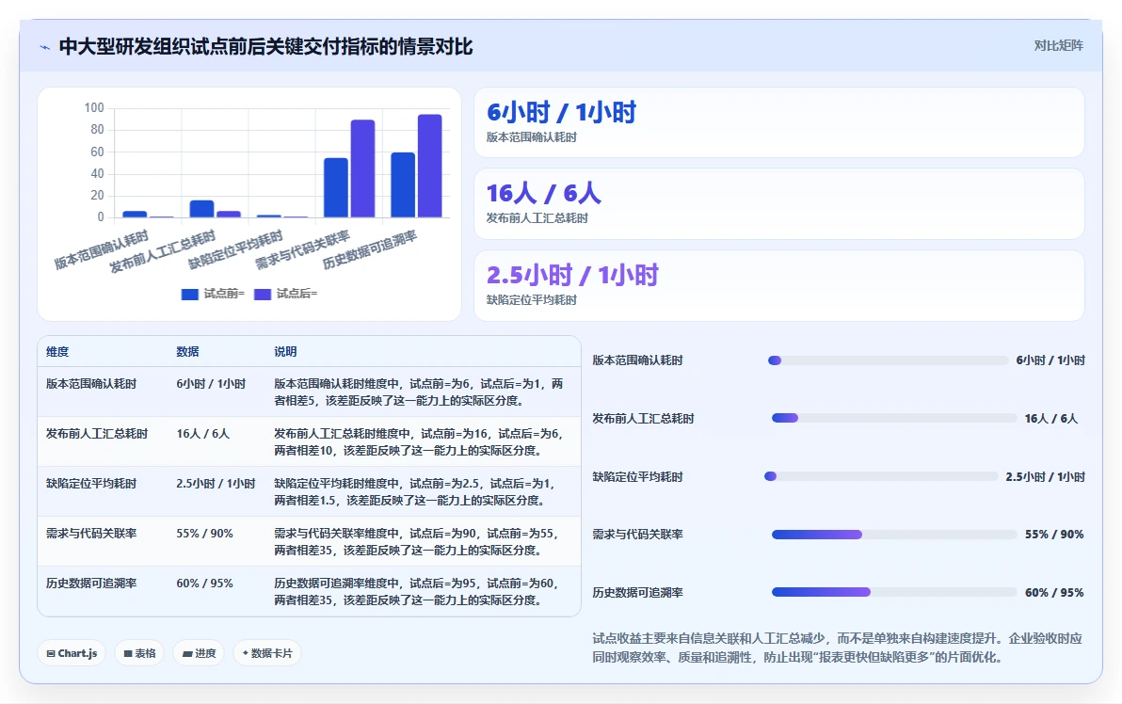This screenshot has height=704, width=1122.
Task: Click the 55% / 90% value beside progress bar
Action: [1054, 535]
